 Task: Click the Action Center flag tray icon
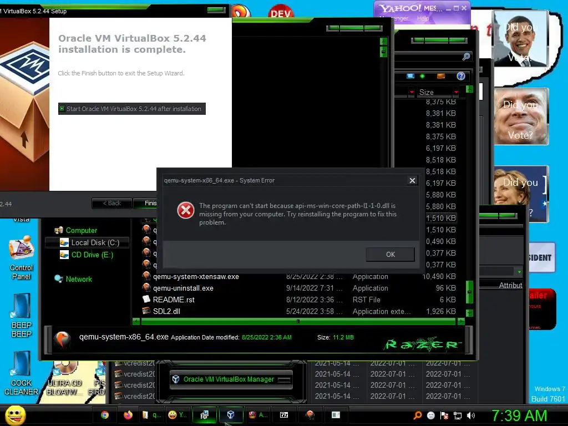click(444, 415)
